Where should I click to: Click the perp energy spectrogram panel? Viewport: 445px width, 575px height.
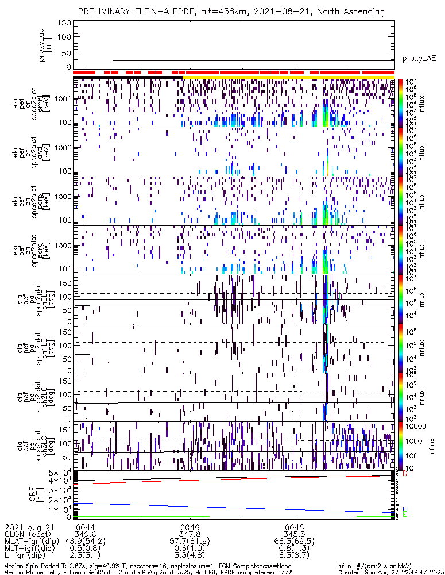[x=234, y=201]
